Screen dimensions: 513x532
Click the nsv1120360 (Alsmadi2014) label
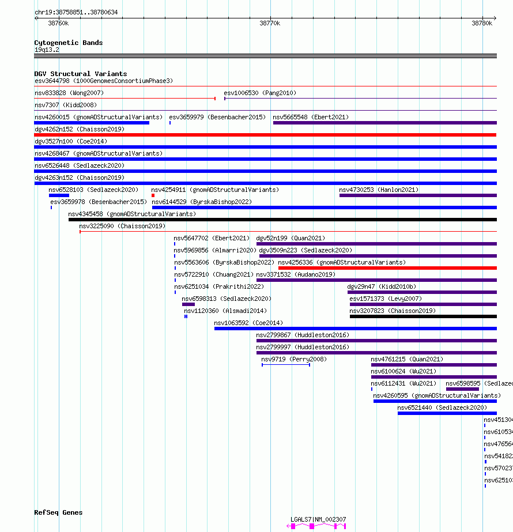pos(225,311)
